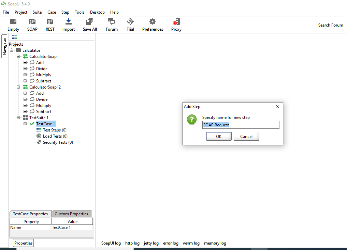This screenshot has width=347, height=250.
Task: Open the File menu
Action: 6,12
